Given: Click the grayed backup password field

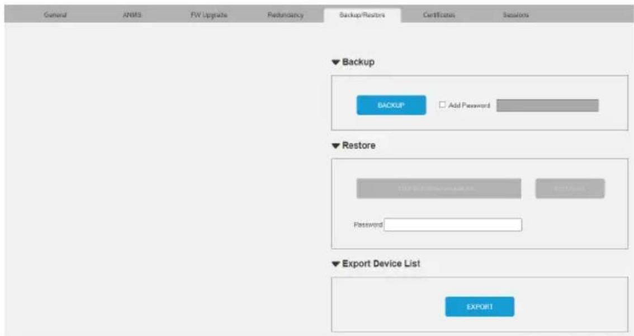Looking at the screenshot, I should 547,106.
